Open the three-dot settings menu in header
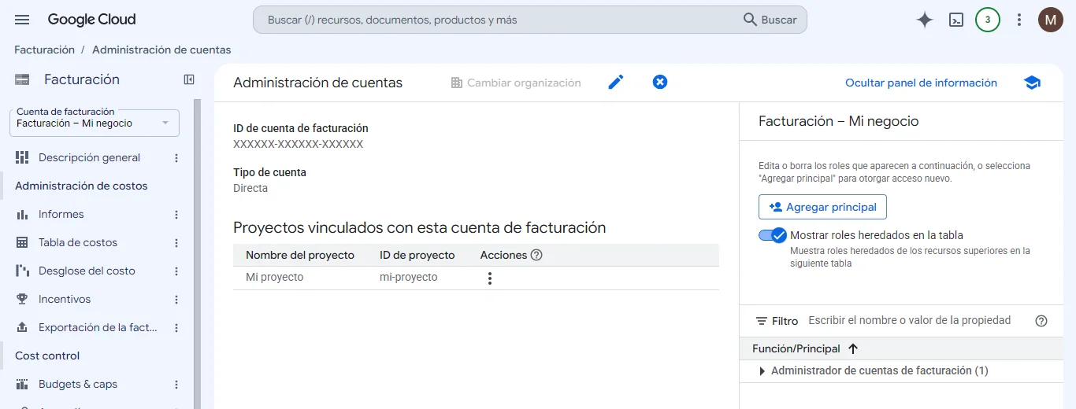The width and height of the screenshot is (1076, 409). pyautogui.click(x=1019, y=20)
